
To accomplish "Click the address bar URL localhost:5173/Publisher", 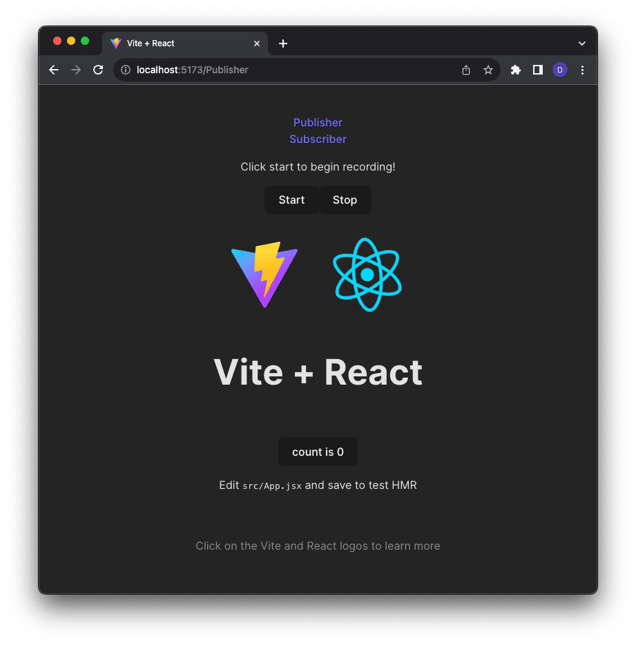I will coord(193,70).
